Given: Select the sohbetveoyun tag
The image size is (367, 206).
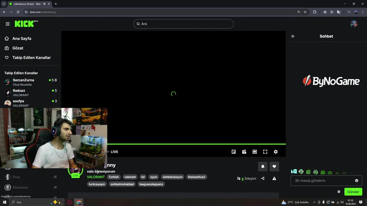Looking at the screenshot, I should tap(173, 177).
